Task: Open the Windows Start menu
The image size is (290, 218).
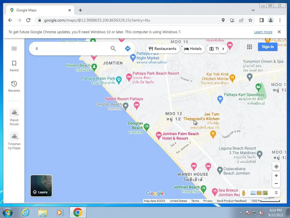Action: tap(7, 212)
